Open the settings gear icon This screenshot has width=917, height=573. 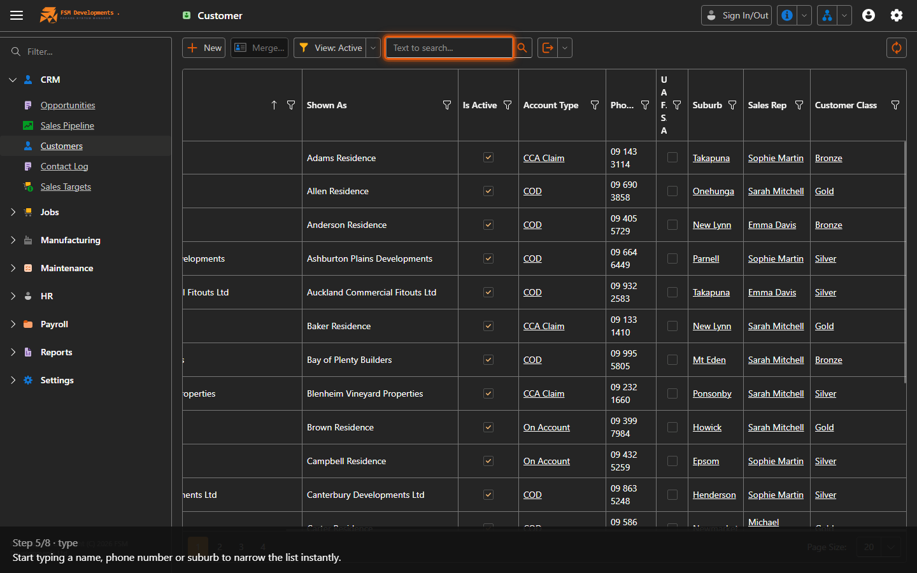(897, 15)
